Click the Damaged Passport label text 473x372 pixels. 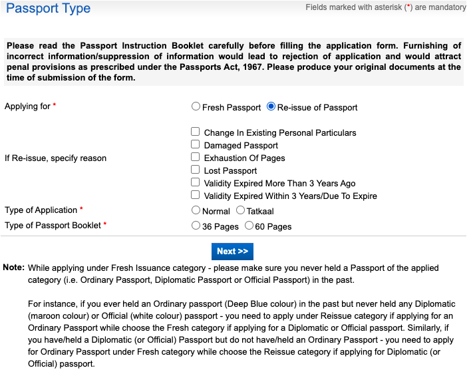click(241, 146)
